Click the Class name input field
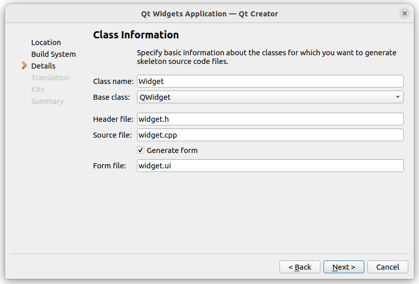Viewport: 419px width, 284px height. point(270,81)
